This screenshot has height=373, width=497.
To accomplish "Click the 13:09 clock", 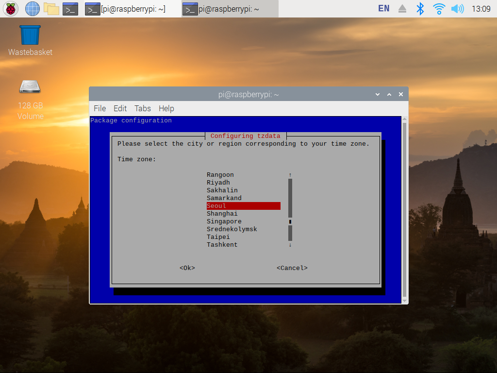I will pyautogui.click(x=481, y=9).
